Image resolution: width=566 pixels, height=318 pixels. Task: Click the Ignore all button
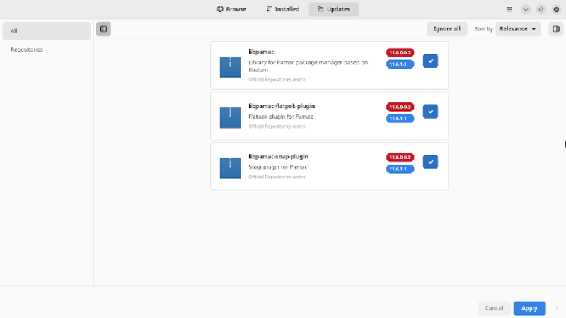[447, 29]
